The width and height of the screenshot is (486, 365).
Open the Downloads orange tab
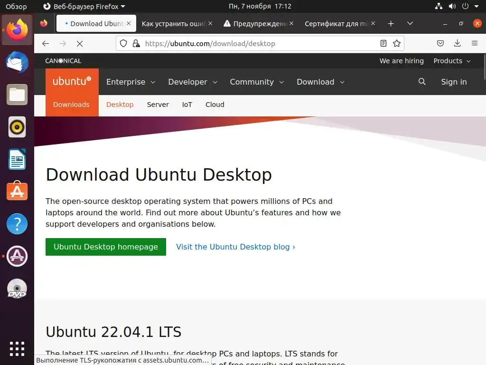[x=71, y=105]
